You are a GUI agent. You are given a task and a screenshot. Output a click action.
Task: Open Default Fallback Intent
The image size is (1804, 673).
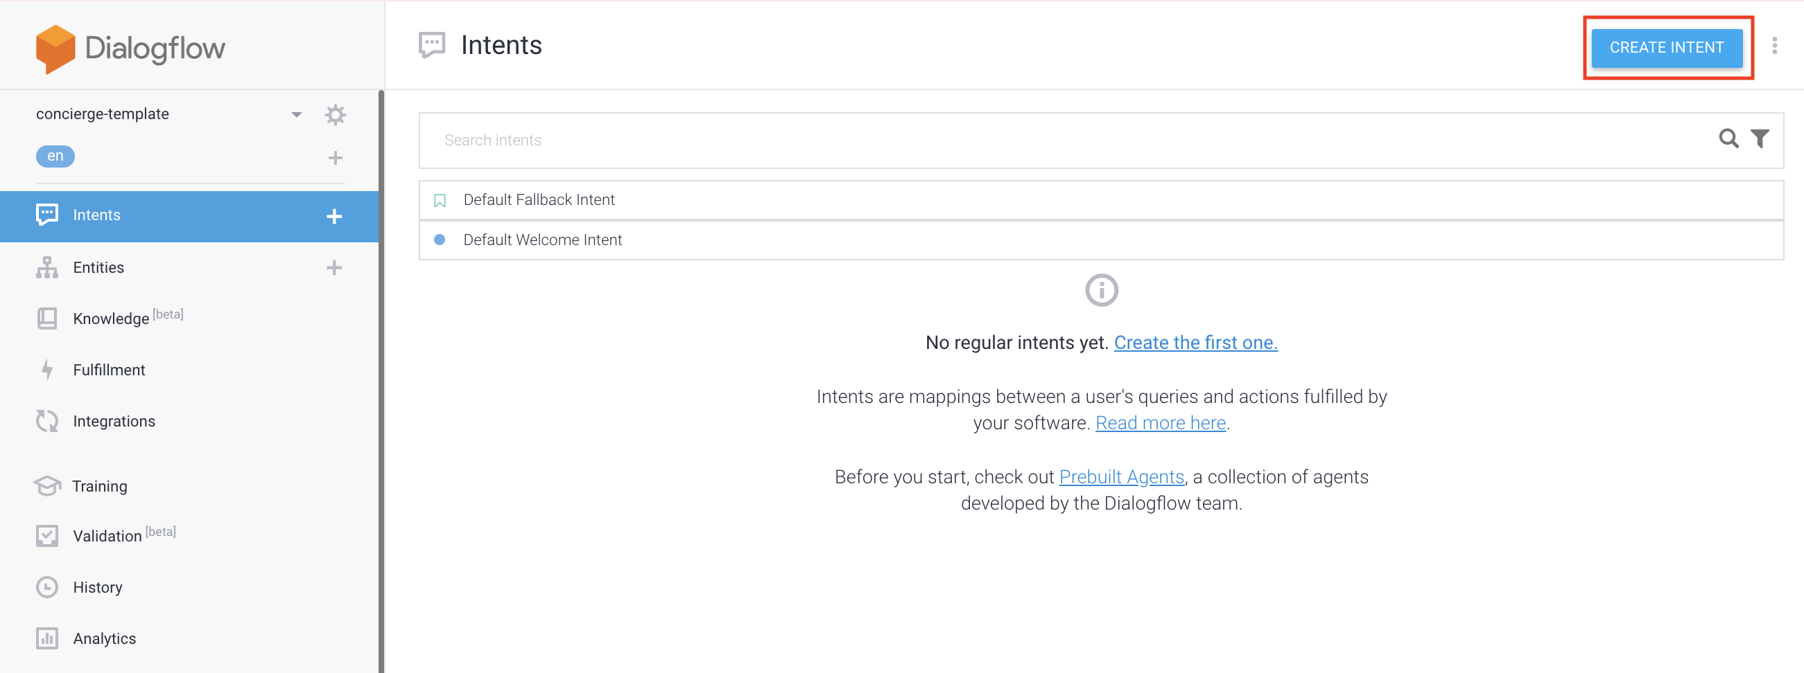click(1101, 200)
